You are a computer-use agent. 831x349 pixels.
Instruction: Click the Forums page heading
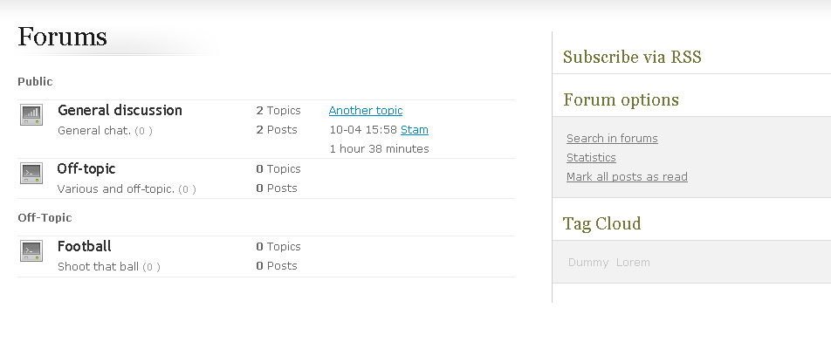tap(62, 38)
